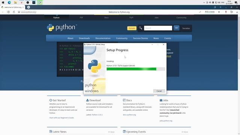Open the volume control in system tray
The width and height of the screenshot is (240, 135).
[219, 3]
